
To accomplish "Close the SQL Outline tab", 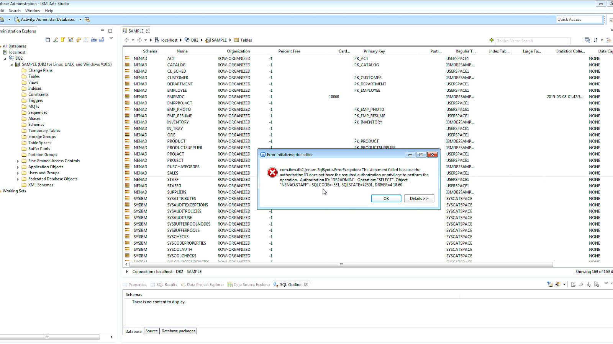I will point(306,285).
